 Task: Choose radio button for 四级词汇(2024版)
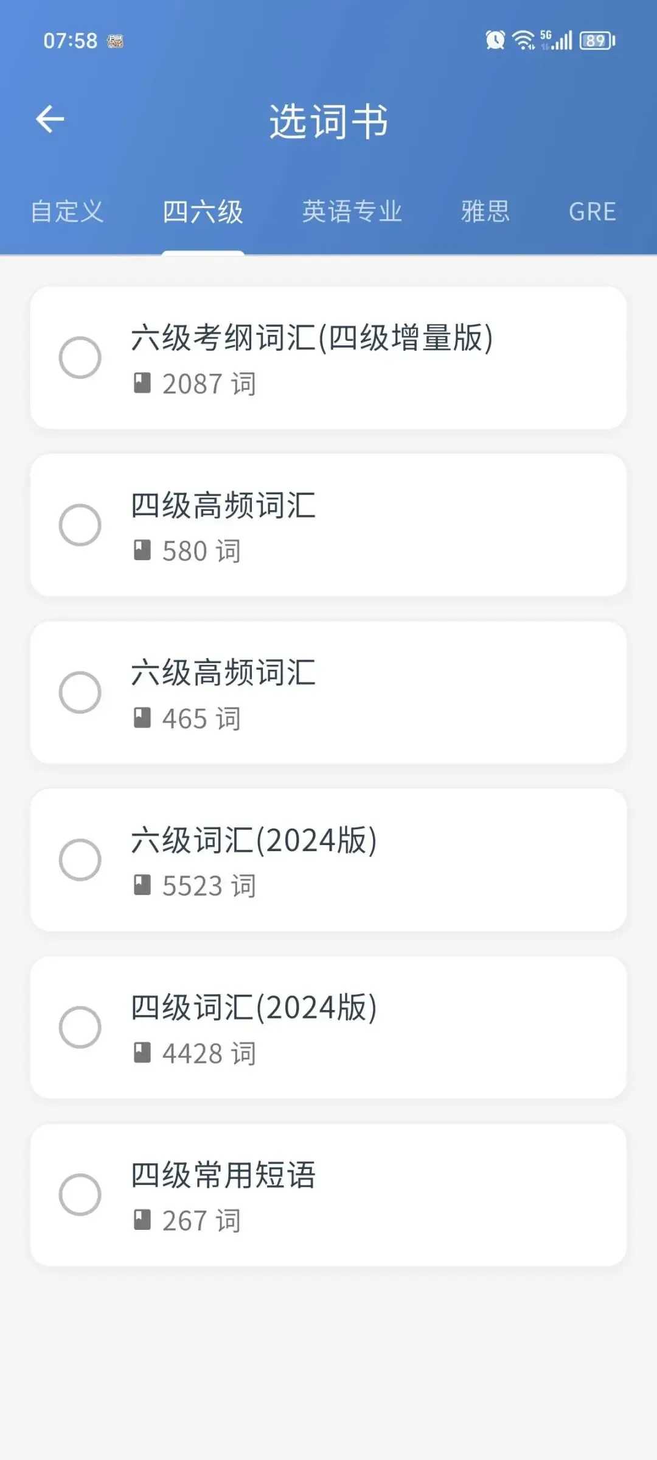click(x=80, y=1027)
